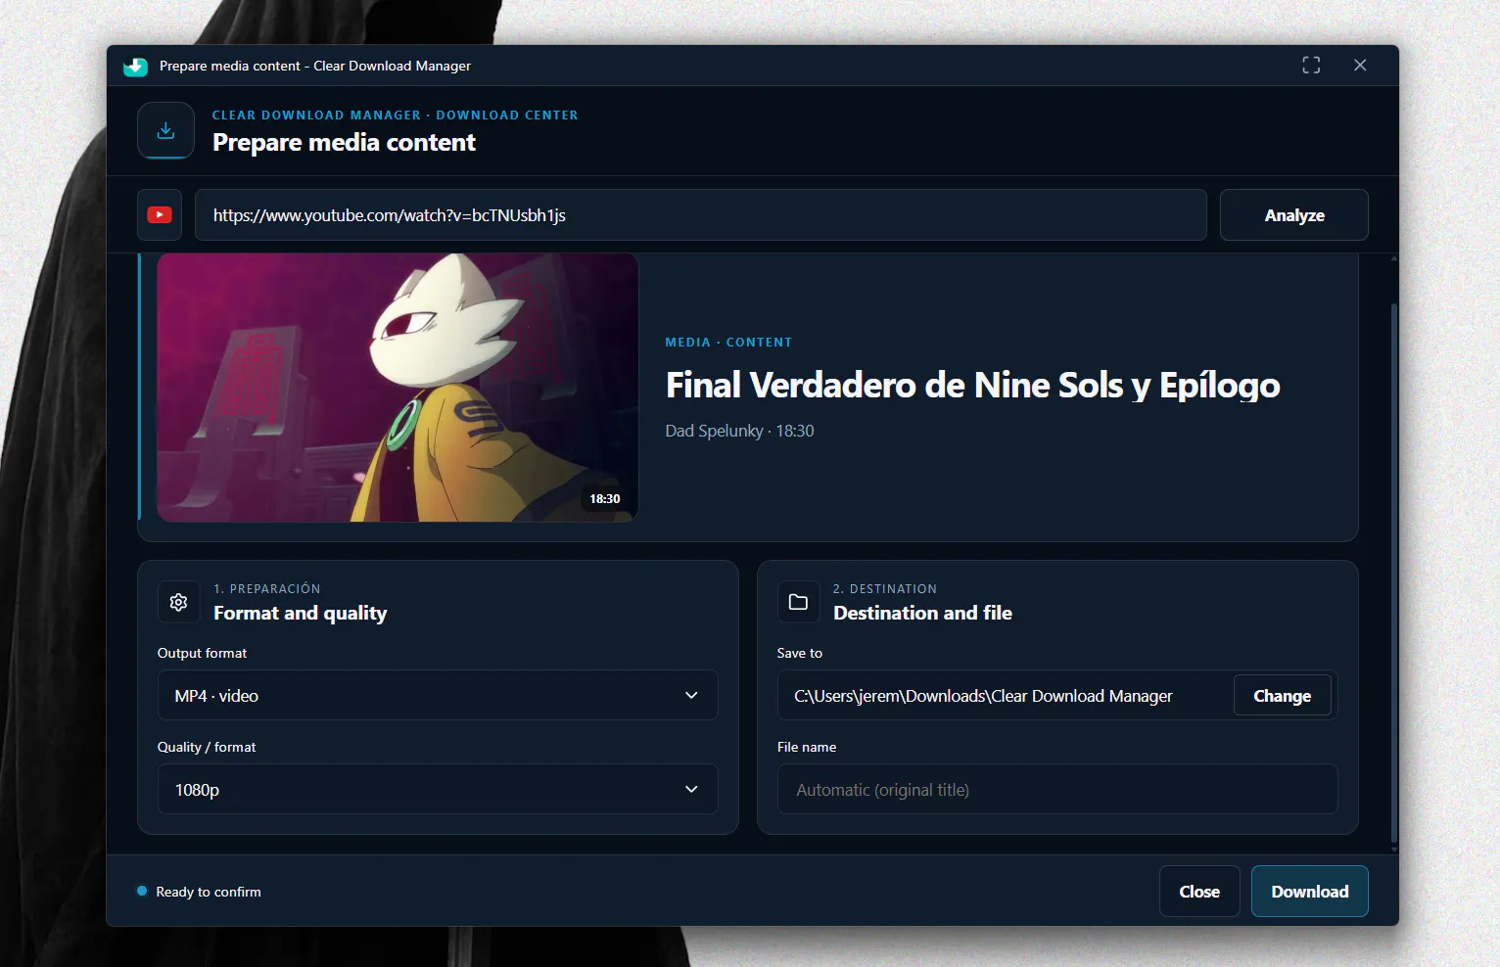Viewport: 1500px width, 967px height.
Task: Click the 'Format and quality' section heading
Action: click(301, 614)
